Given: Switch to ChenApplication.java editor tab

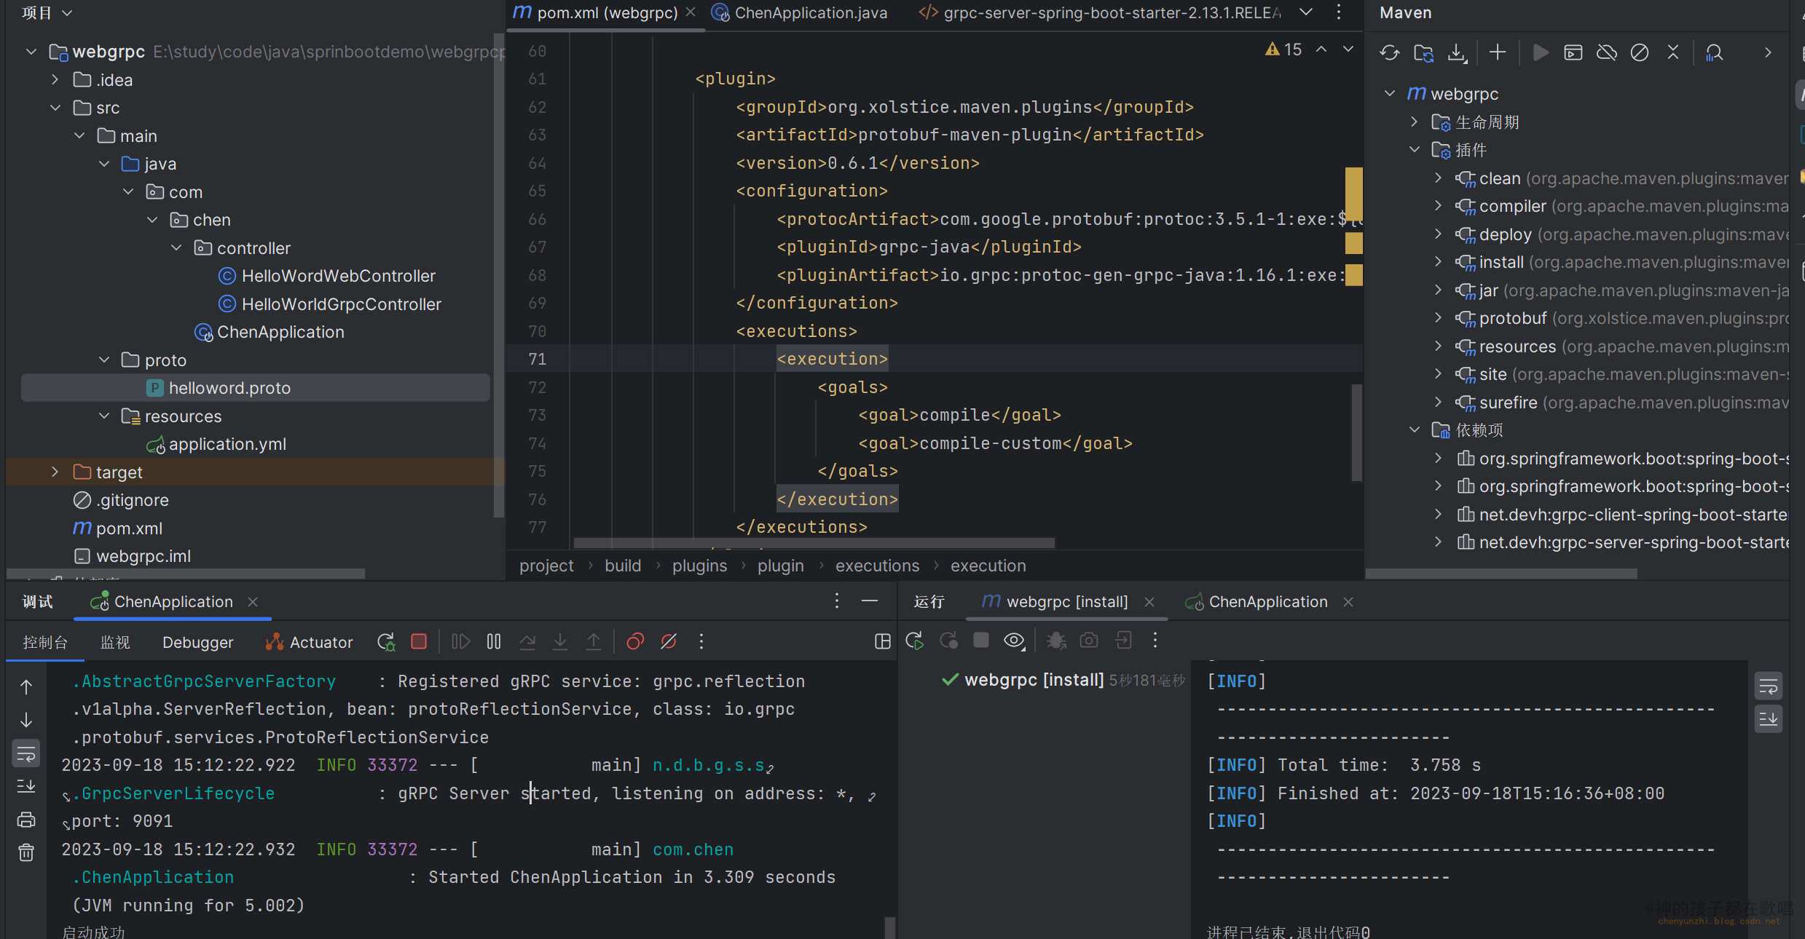Looking at the screenshot, I should pyautogui.click(x=810, y=12).
